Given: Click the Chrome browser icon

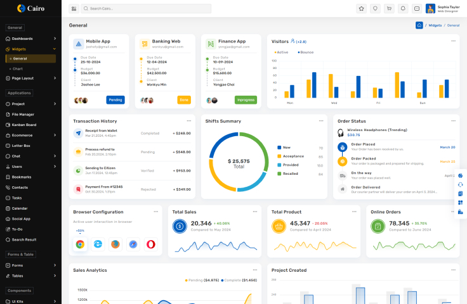Looking at the screenshot, I should pyautogui.click(x=80, y=244).
